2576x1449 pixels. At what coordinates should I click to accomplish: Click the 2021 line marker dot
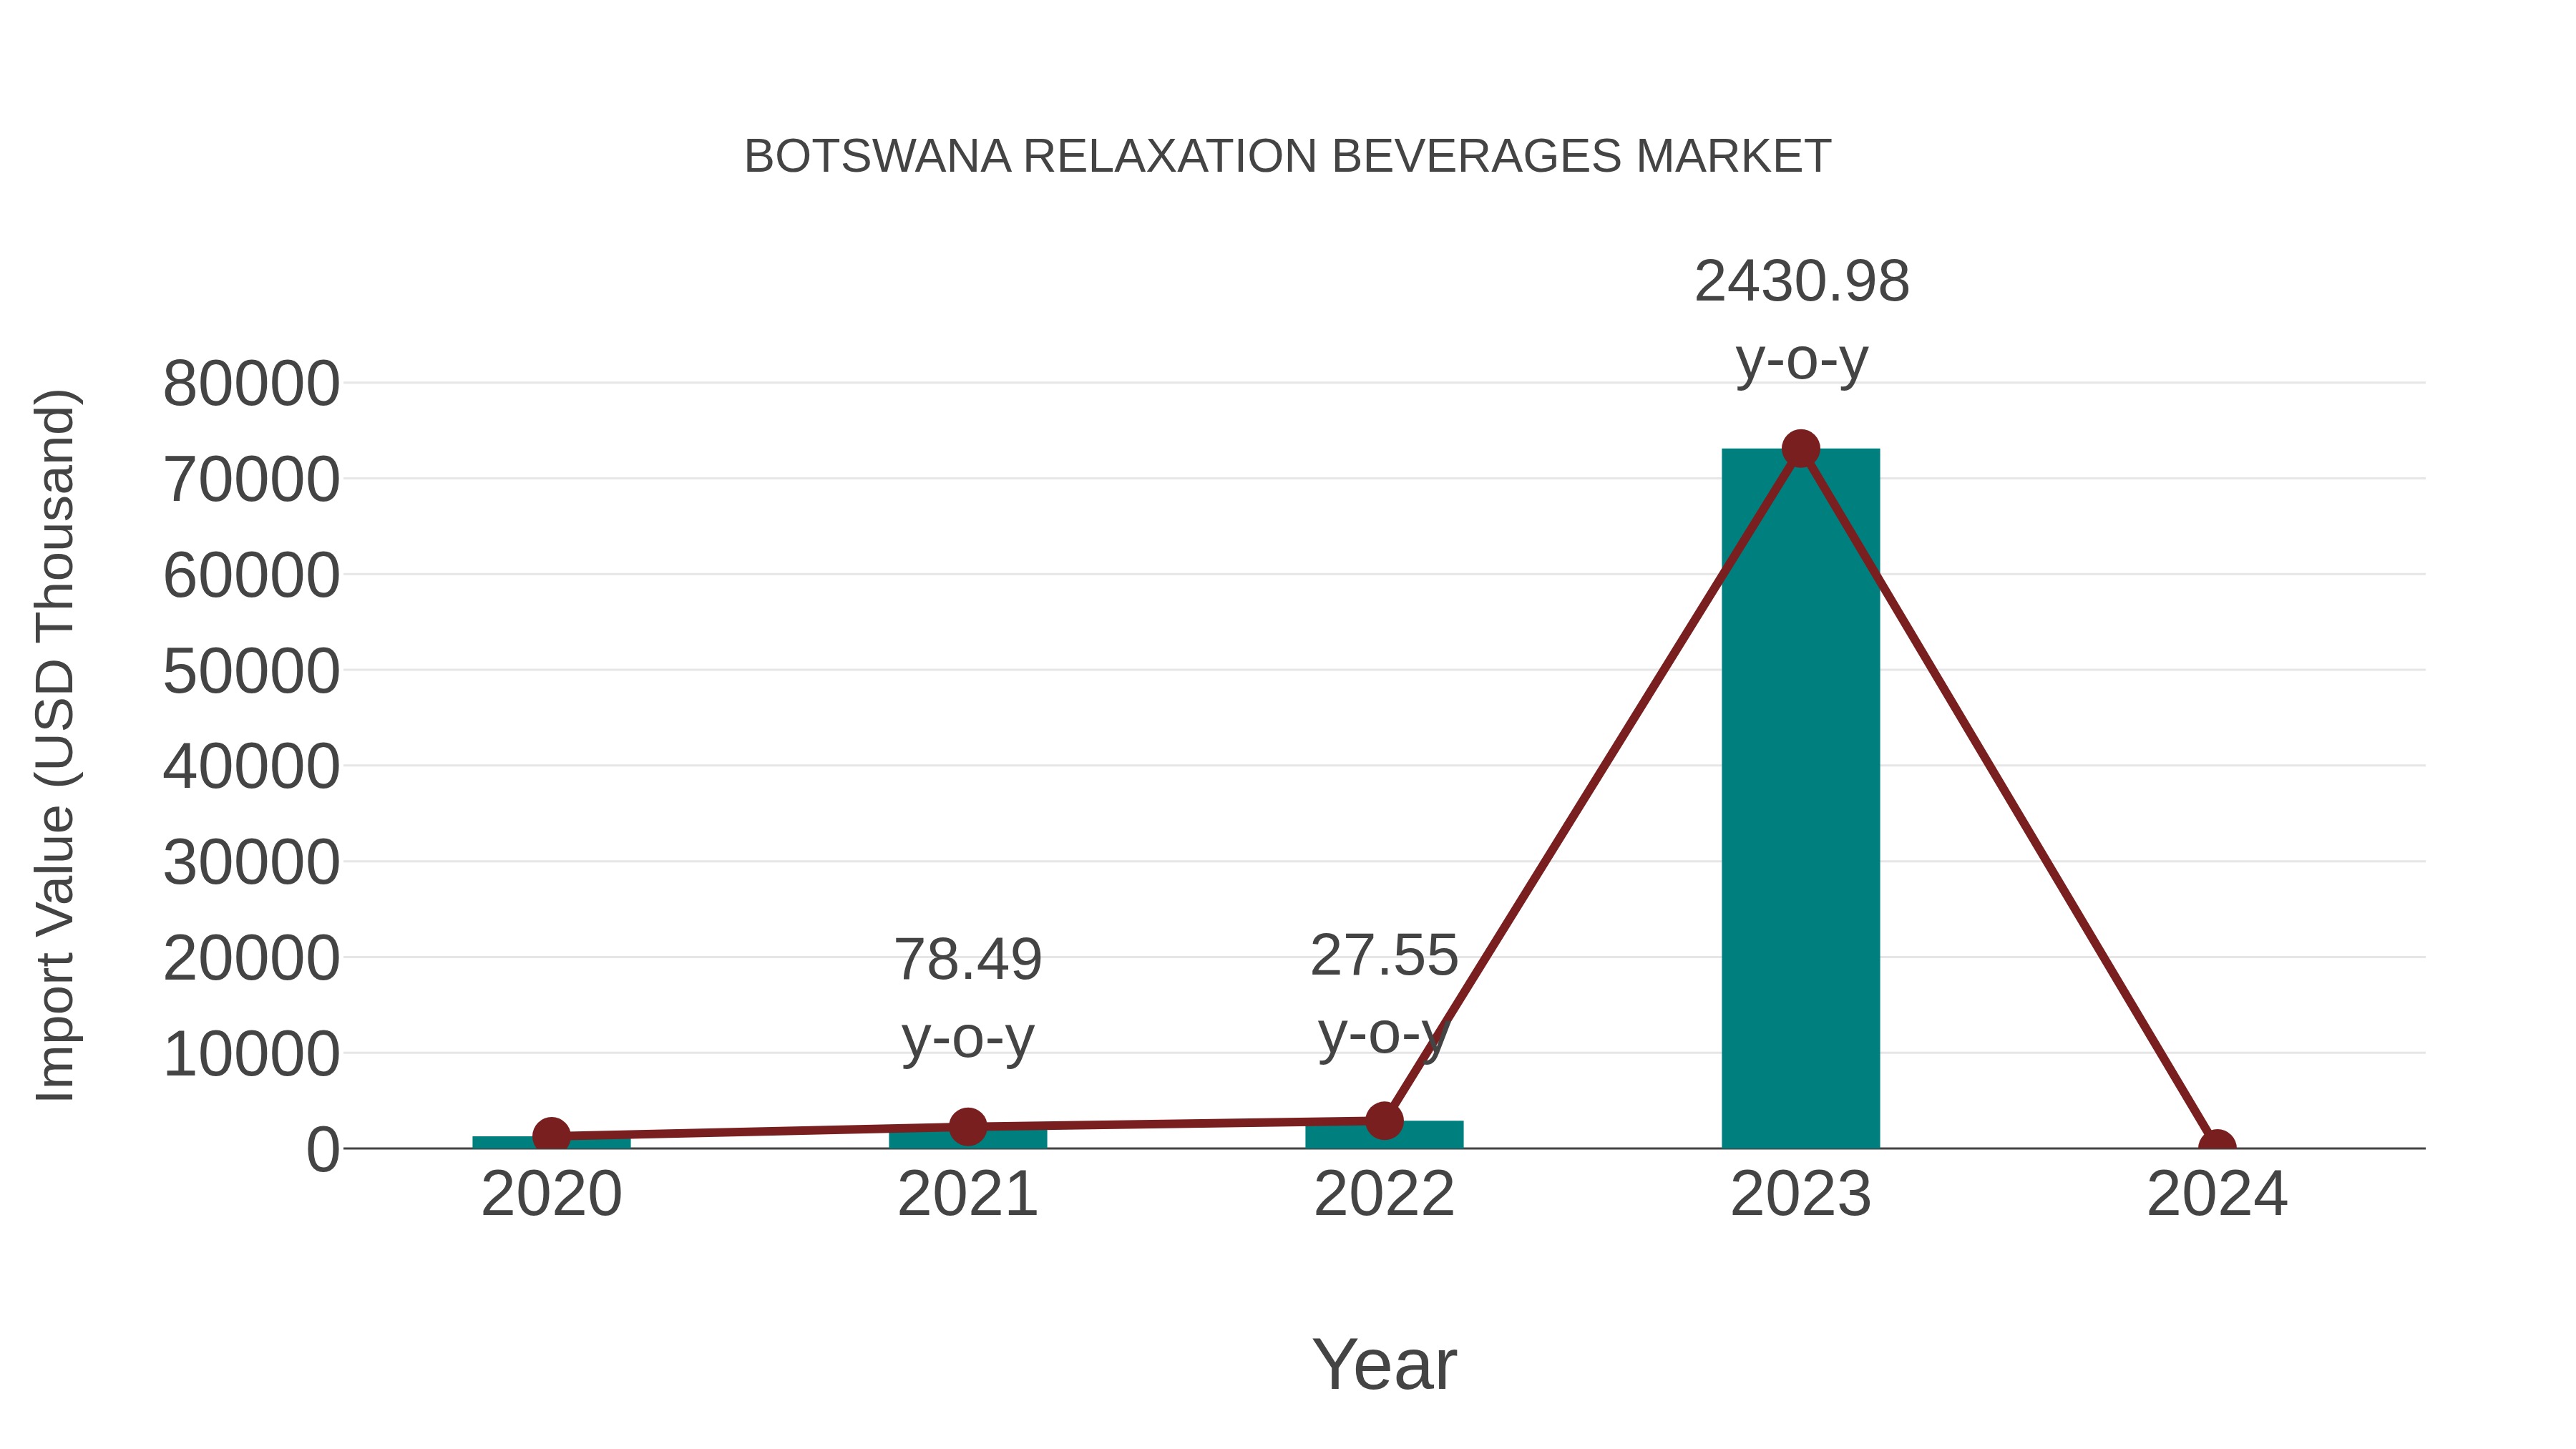[967, 1127]
